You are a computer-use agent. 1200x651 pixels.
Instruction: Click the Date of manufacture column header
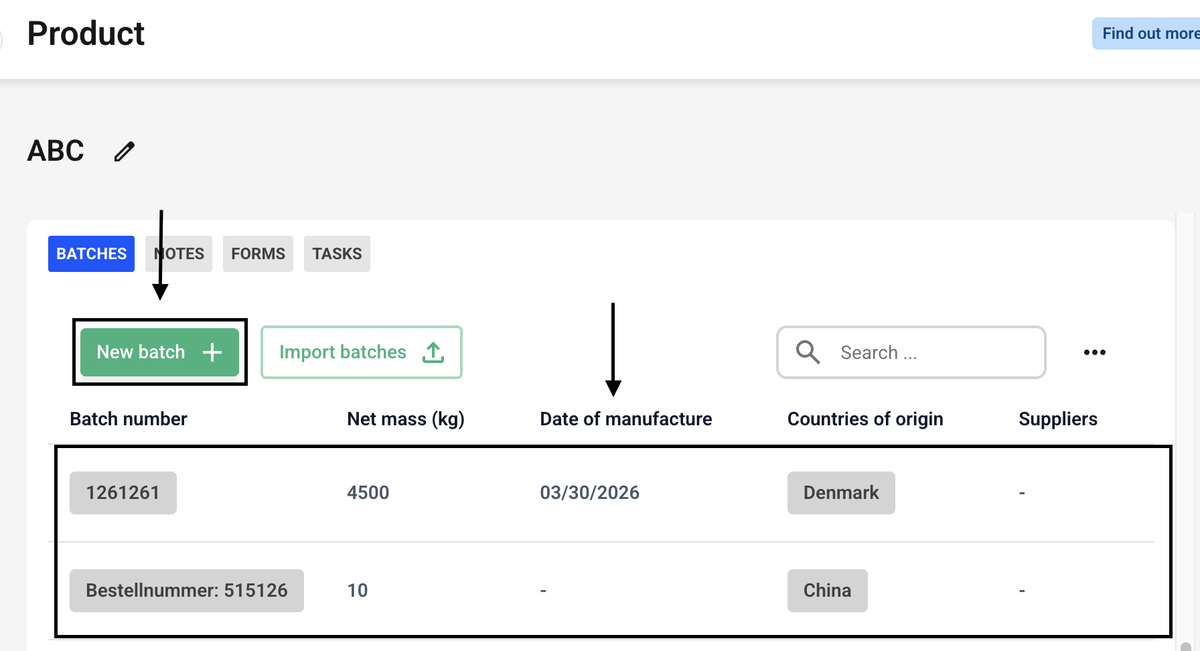click(625, 419)
